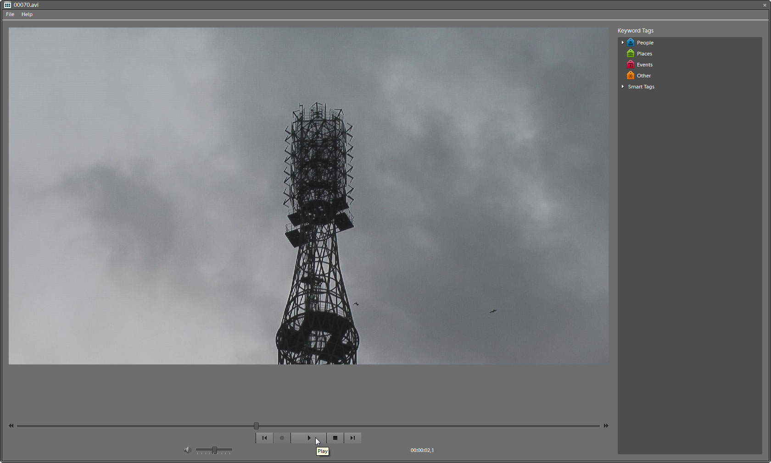Click the volume slider handle

214,450
